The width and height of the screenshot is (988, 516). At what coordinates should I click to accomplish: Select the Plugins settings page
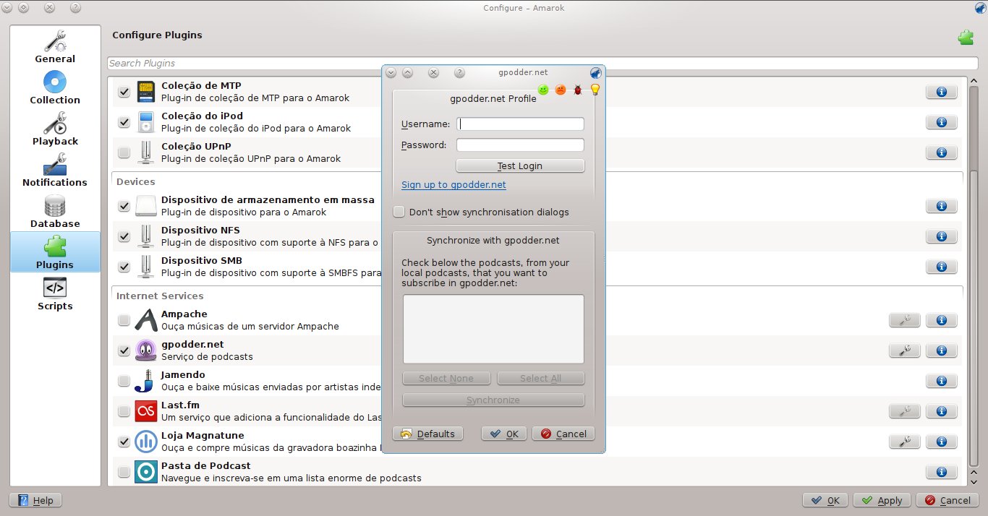point(55,251)
